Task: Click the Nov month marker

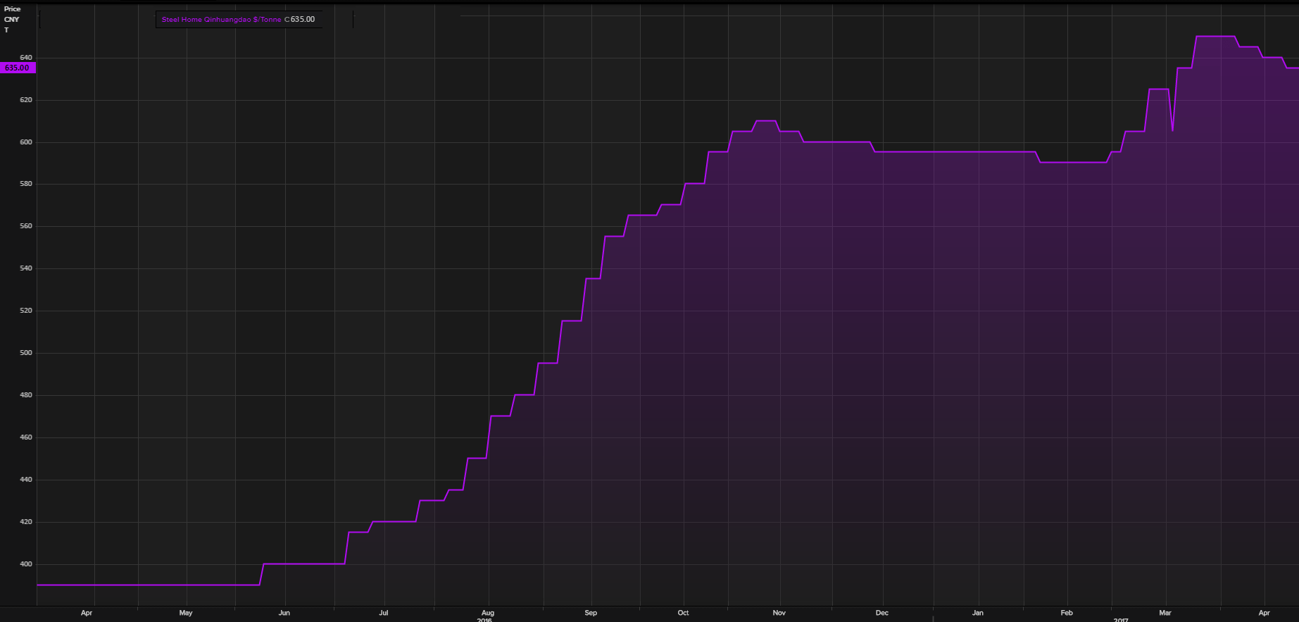Action: pyautogui.click(x=779, y=613)
